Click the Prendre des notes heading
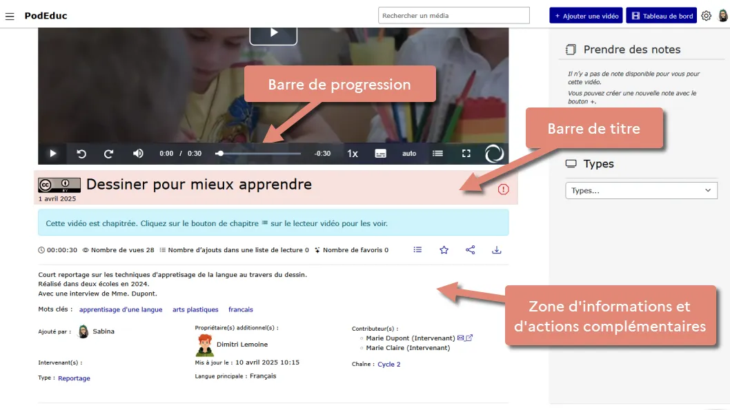 (632, 50)
